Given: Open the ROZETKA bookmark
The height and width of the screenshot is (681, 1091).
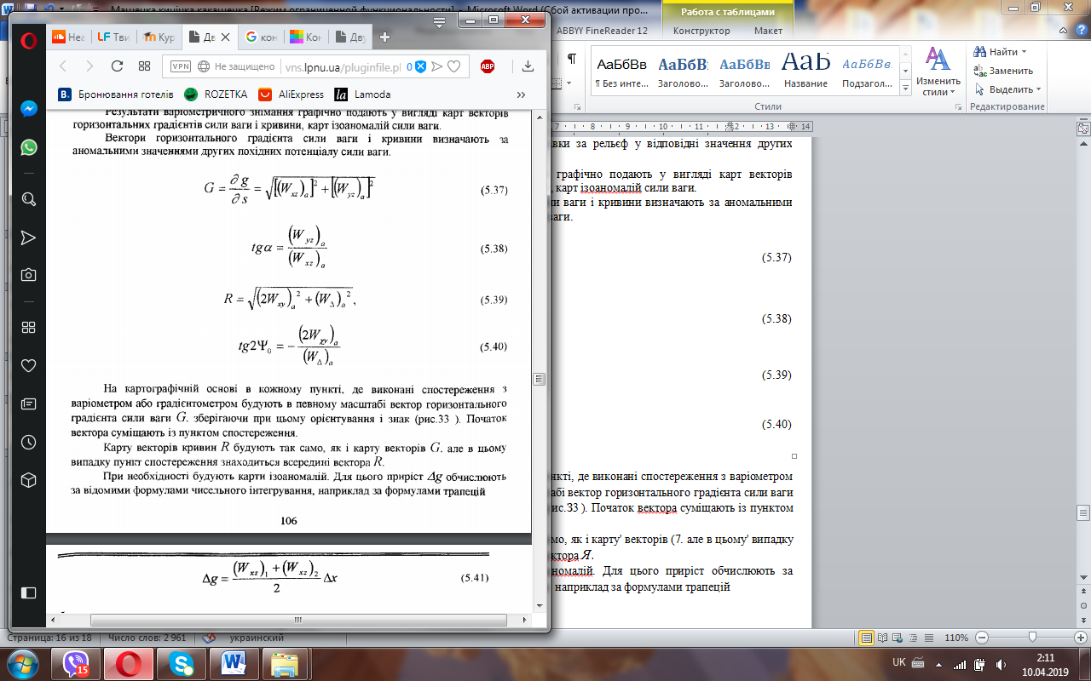Looking at the screenshot, I should tap(216, 94).
